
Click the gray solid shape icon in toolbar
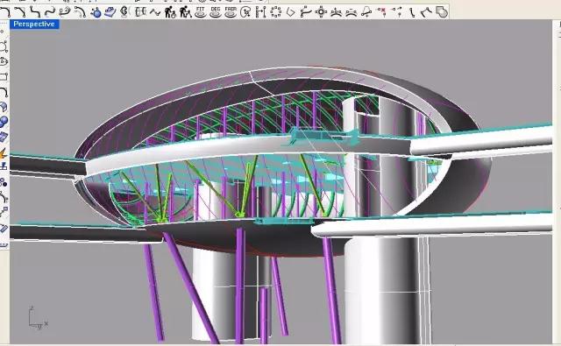(x=443, y=12)
